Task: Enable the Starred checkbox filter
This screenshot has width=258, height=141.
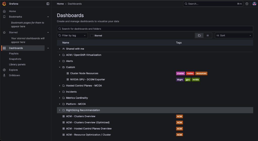Action: (x=92, y=35)
